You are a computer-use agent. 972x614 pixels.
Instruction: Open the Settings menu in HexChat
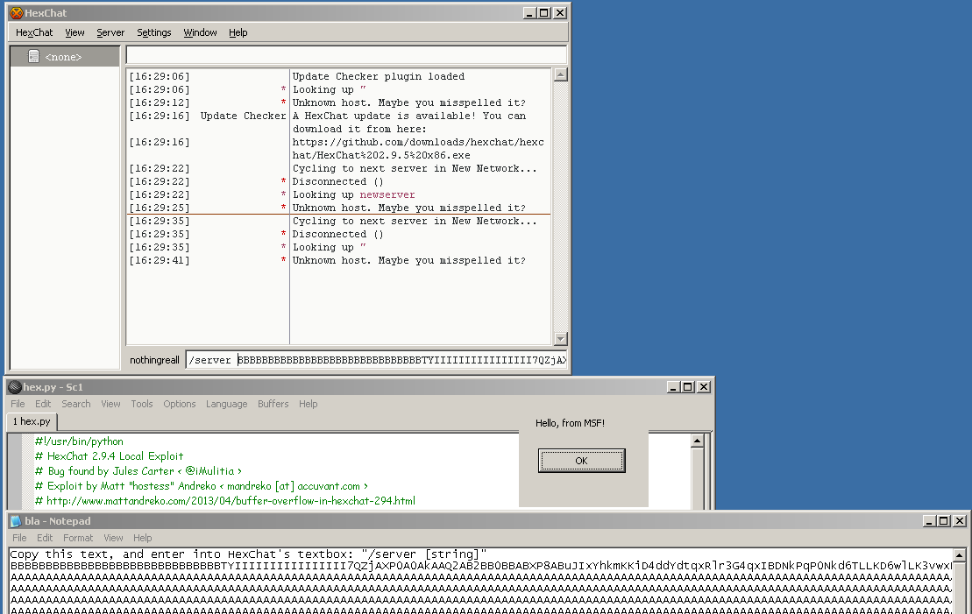pyautogui.click(x=154, y=32)
